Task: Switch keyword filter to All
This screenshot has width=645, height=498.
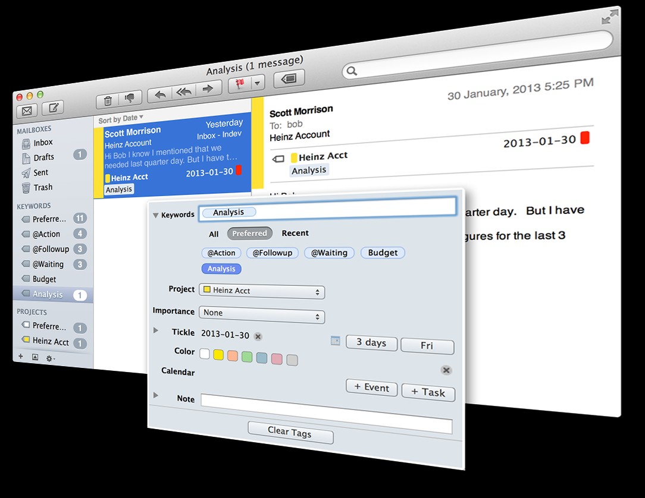Action: (x=213, y=234)
